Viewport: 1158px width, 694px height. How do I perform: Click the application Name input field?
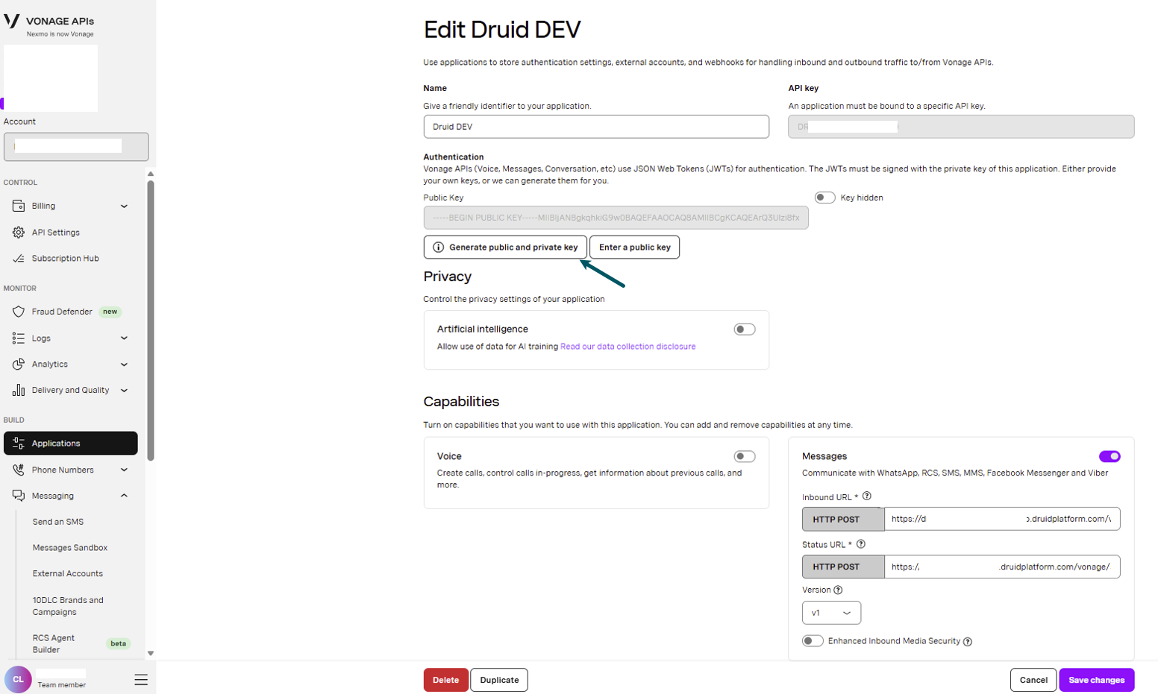tap(596, 127)
